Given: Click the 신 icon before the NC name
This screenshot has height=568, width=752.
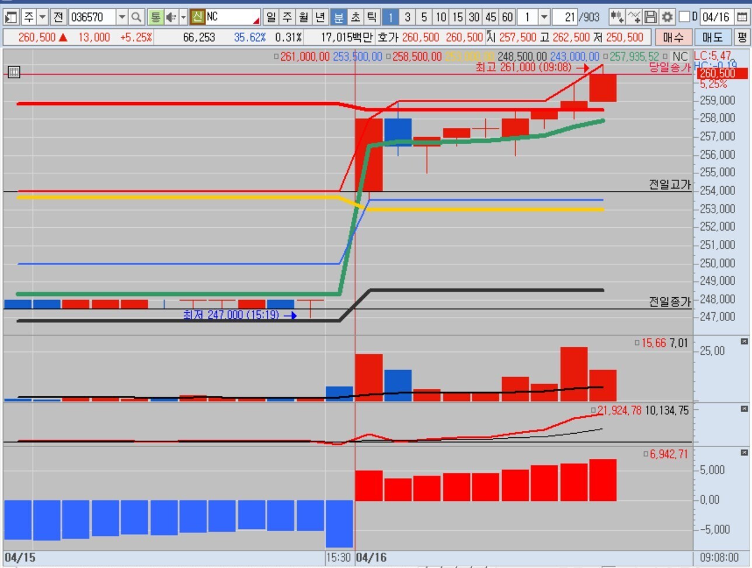Looking at the screenshot, I should 197,17.
